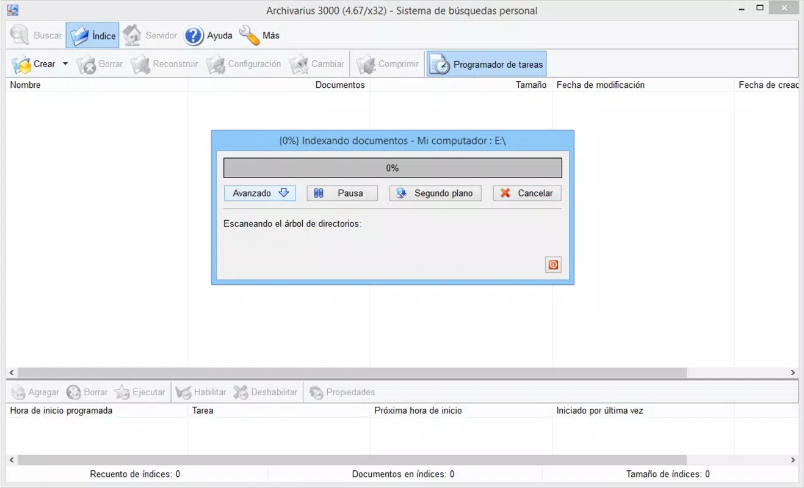Open task Propiedades icon

click(x=316, y=392)
